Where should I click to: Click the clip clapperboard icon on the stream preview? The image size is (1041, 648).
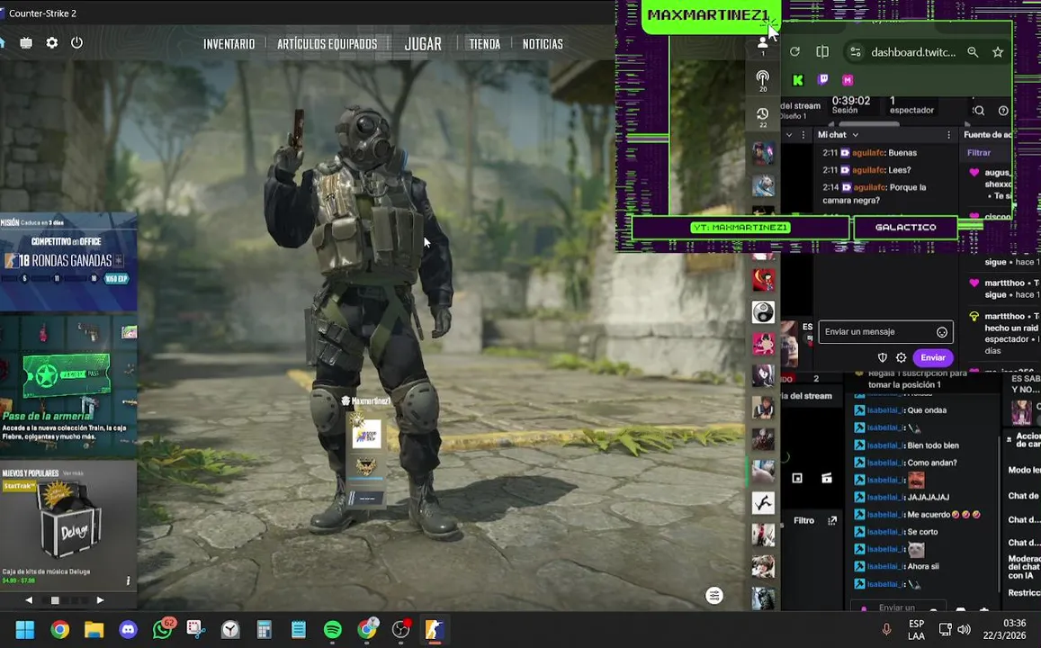[827, 478]
